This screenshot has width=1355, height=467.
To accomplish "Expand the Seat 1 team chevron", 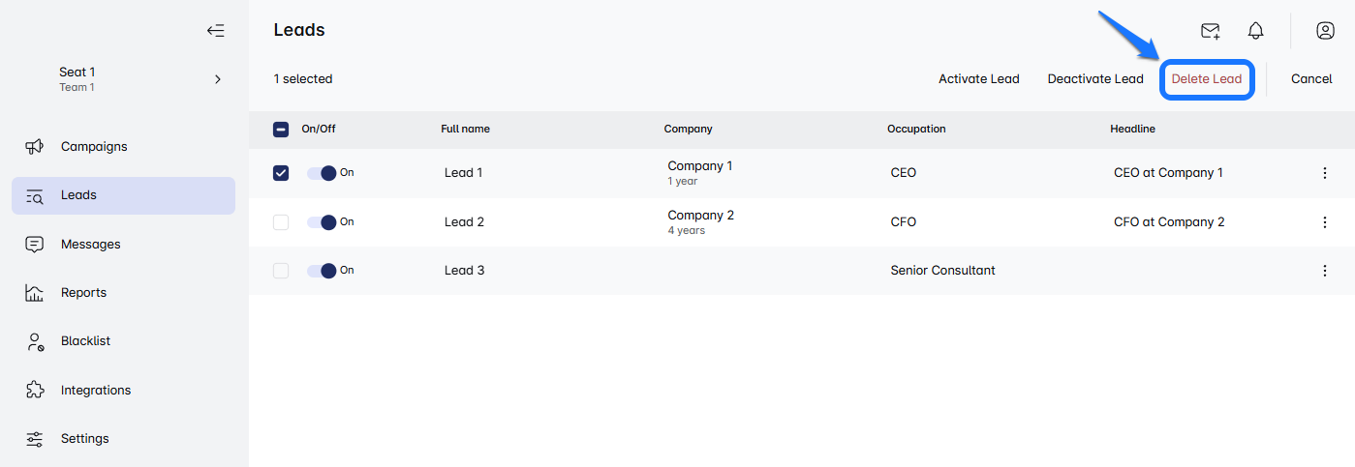I will pos(218,79).
